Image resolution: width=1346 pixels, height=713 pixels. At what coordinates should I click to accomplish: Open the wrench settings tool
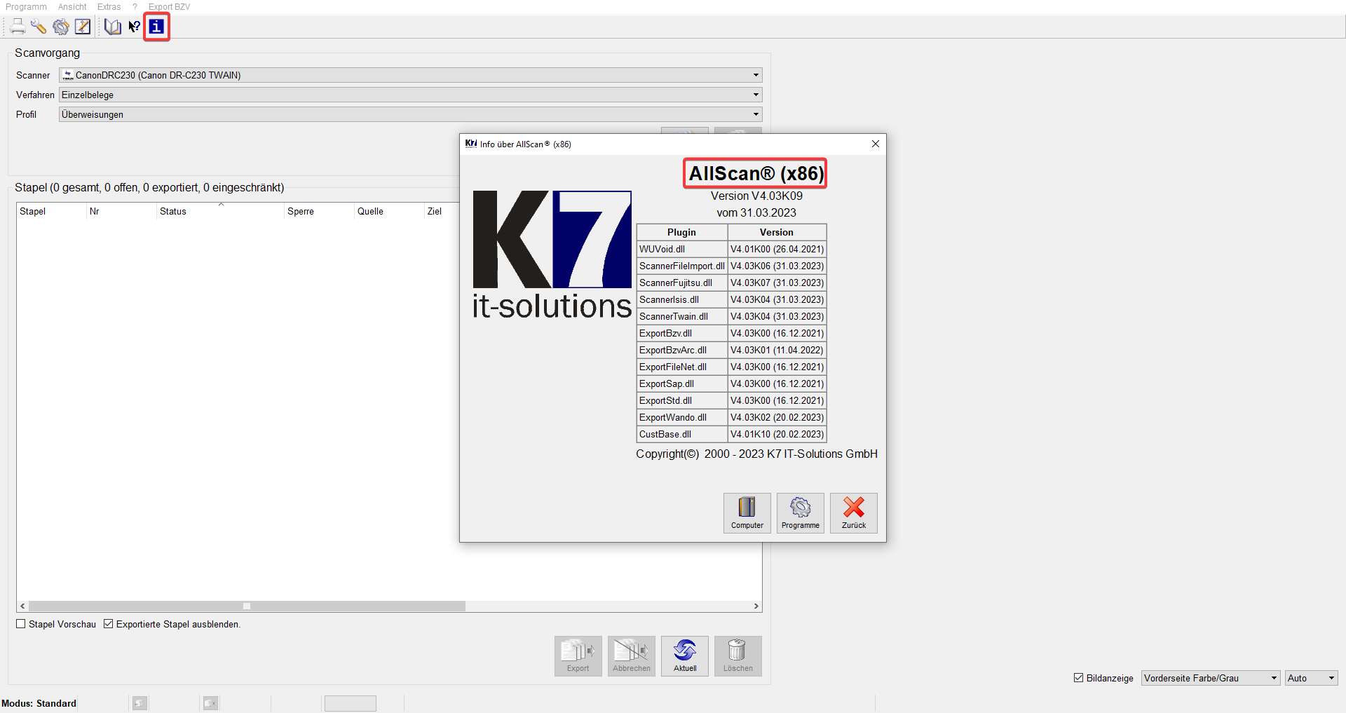tap(39, 27)
